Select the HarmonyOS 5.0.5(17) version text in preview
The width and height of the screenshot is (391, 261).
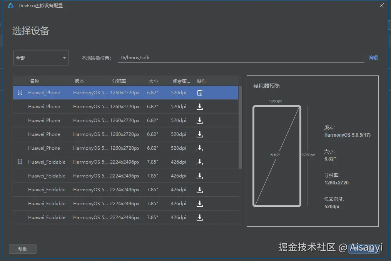coord(348,135)
